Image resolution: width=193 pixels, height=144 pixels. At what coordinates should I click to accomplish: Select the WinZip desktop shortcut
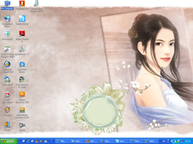point(7,126)
